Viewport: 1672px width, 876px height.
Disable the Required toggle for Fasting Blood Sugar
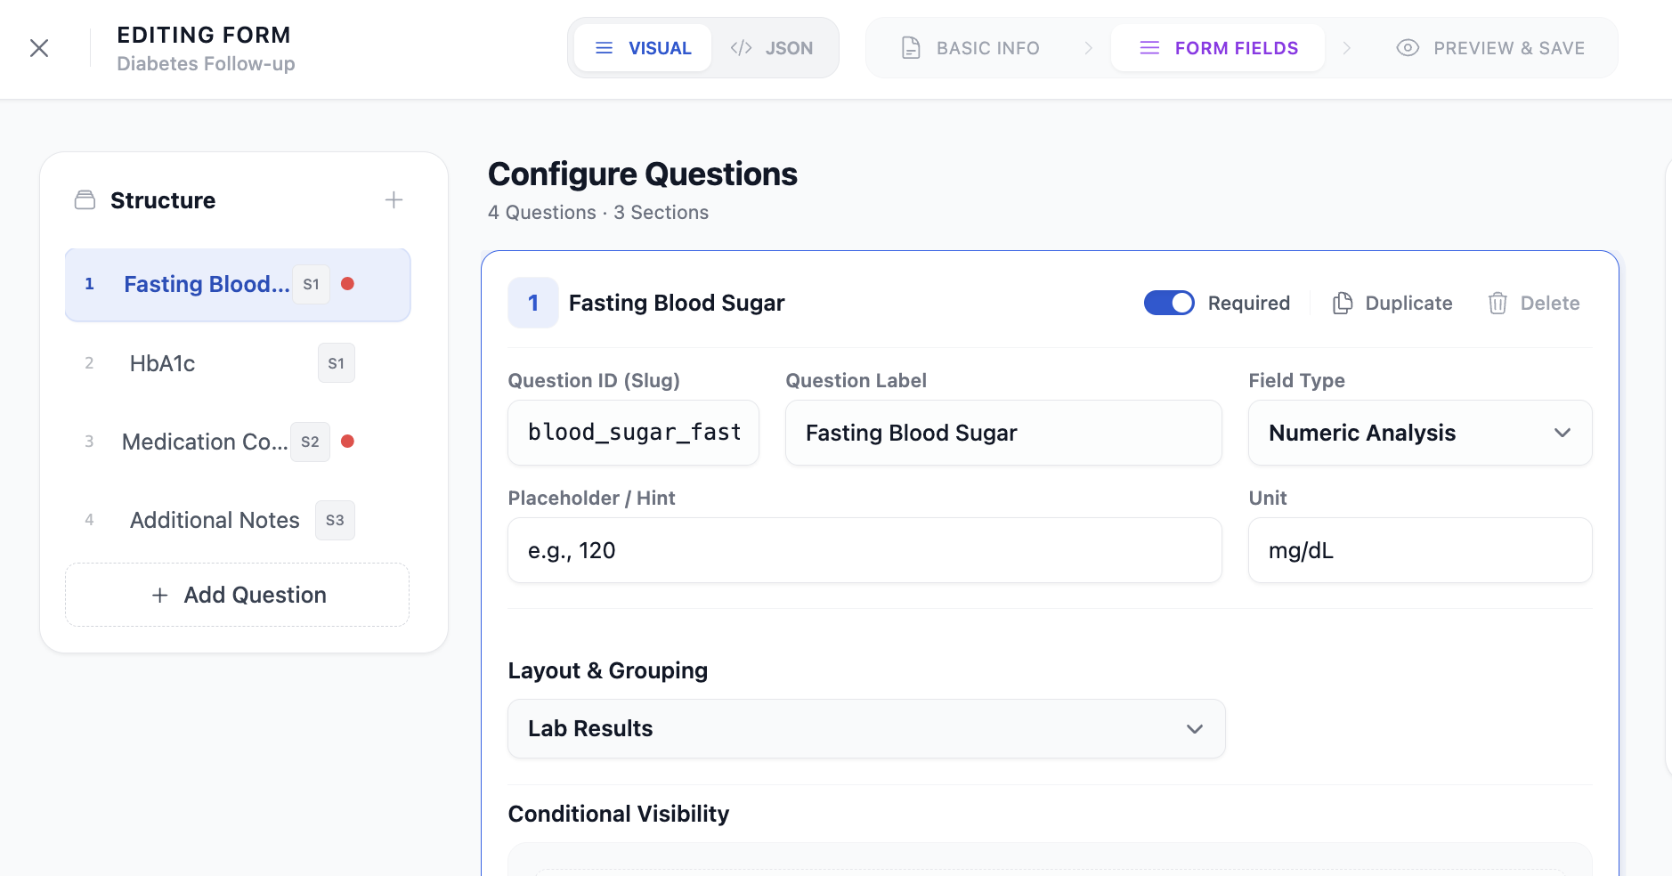point(1170,303)
